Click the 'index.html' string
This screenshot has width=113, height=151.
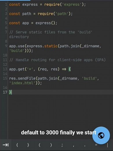22,83
